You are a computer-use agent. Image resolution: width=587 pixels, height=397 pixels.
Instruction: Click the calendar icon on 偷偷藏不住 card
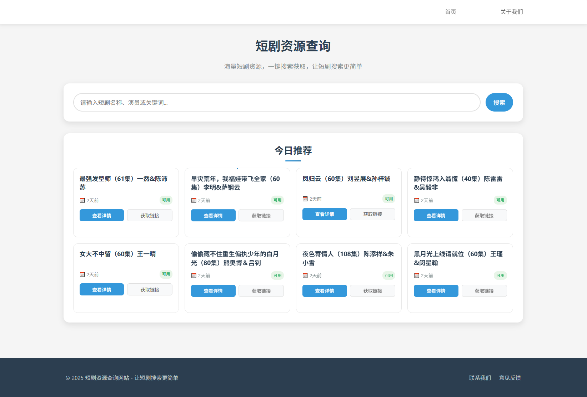point(193,275)
